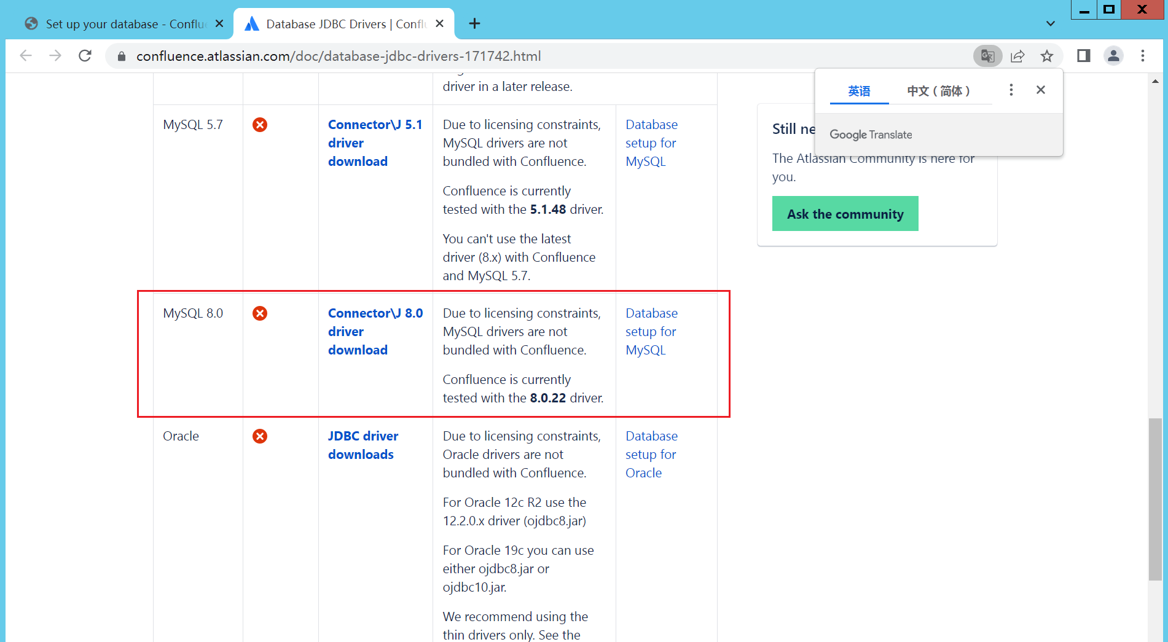1168x642 pixels.
Task: Click the Google Translate label
Action: tap(871, 135)
